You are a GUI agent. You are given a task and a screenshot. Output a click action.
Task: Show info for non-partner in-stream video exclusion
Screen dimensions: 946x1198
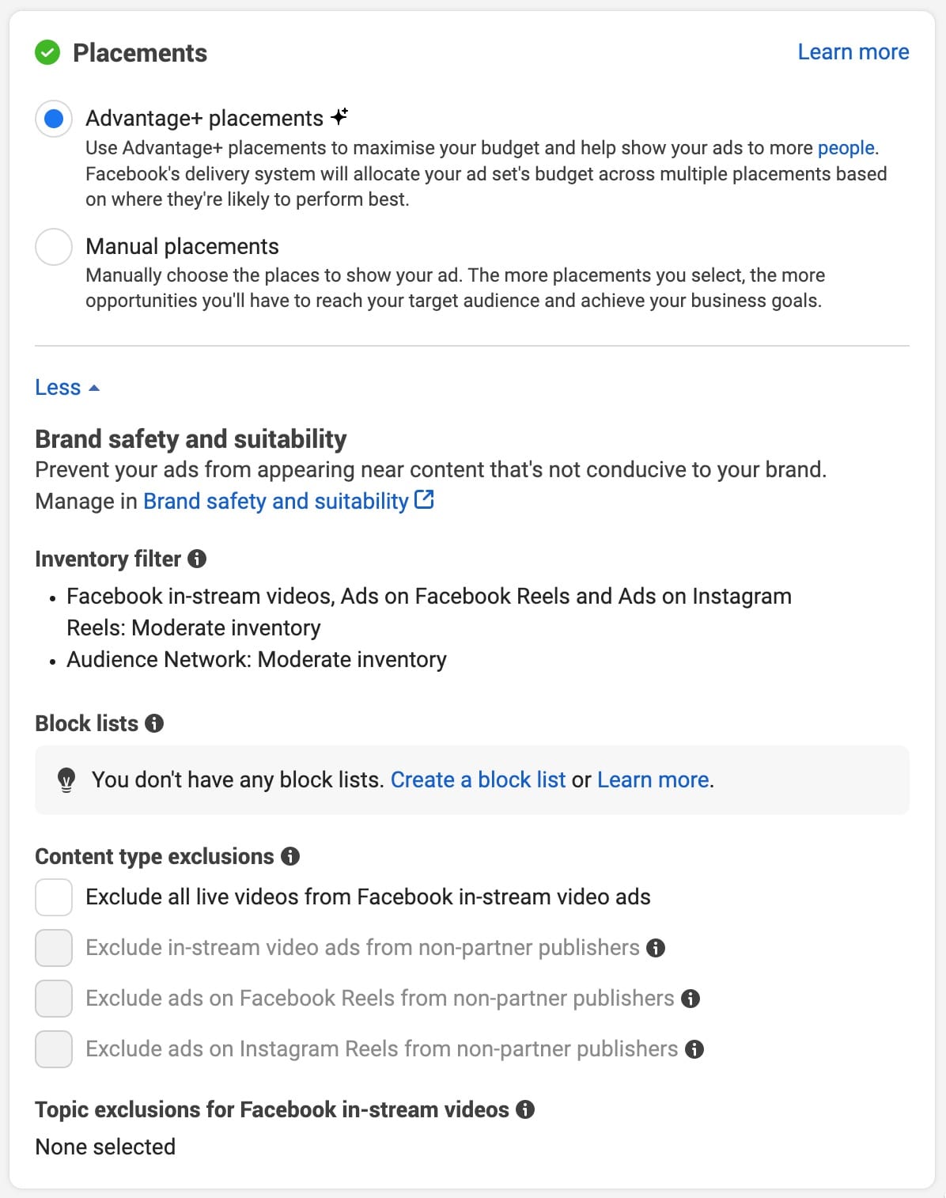[656, 948]
